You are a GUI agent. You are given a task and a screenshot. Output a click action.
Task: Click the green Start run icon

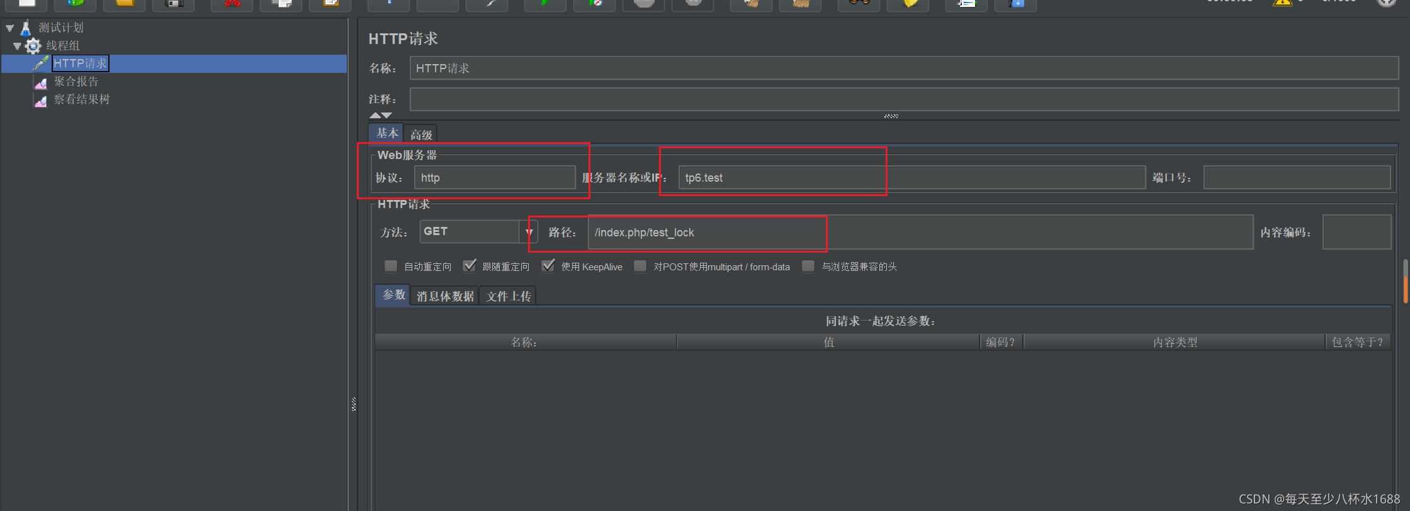[x=544, y=4]
